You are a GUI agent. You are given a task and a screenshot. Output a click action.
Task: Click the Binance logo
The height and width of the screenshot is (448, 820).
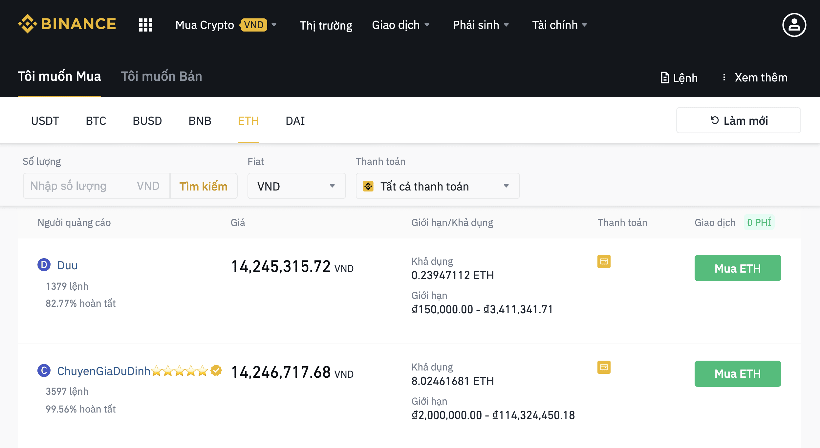[x=67, y=24]
